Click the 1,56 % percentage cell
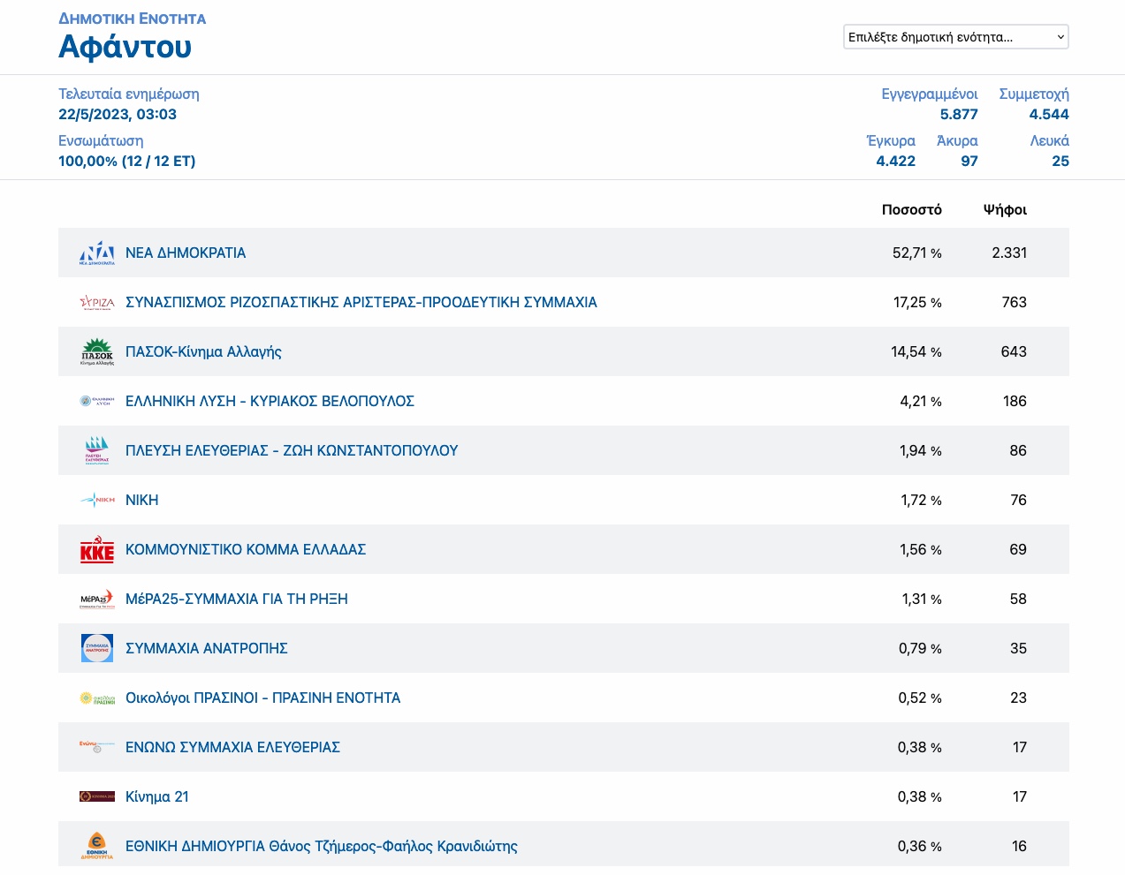This screenshot has height=875, width=1125. tap(921, 549)
